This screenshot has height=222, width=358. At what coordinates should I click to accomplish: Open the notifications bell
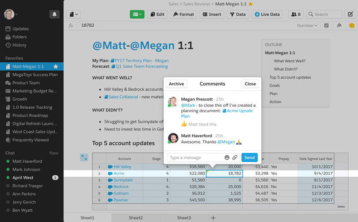(54, 14)
